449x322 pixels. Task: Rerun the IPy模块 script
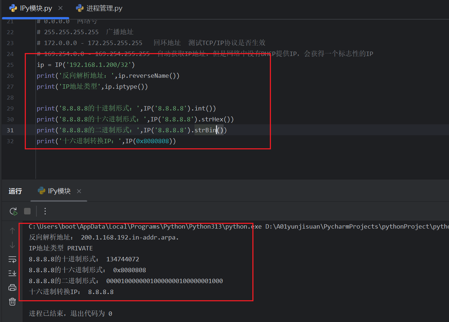tap(13, 211)
